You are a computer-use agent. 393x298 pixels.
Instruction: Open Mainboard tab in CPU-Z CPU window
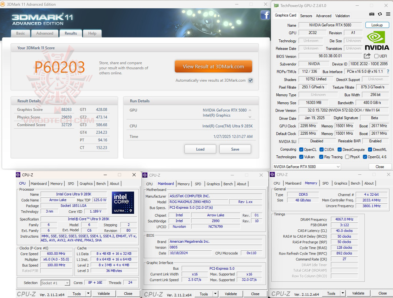click(x=39, y=183)
